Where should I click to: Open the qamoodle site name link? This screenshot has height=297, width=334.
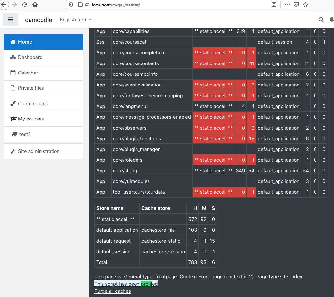point(39,20)
